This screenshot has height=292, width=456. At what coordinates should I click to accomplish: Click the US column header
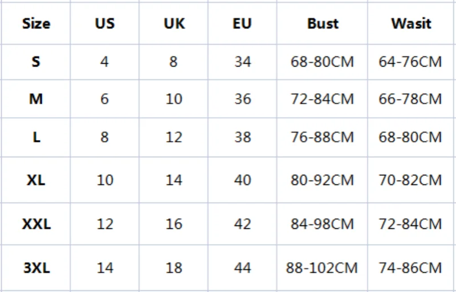pos(104,24)
